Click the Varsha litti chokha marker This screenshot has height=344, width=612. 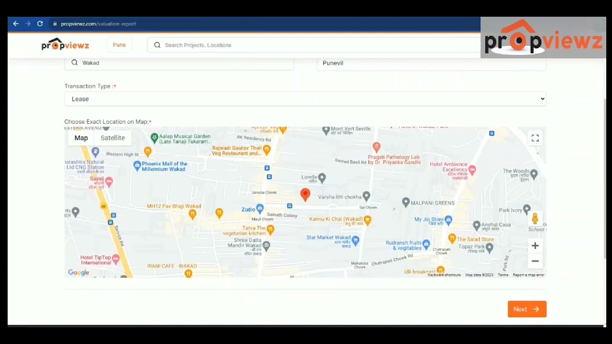(366, 196)
